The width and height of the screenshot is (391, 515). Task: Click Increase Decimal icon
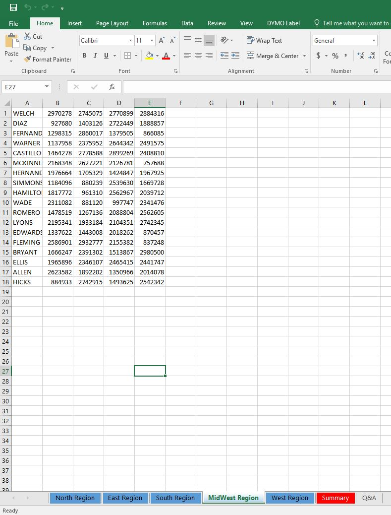pos(361,56)
